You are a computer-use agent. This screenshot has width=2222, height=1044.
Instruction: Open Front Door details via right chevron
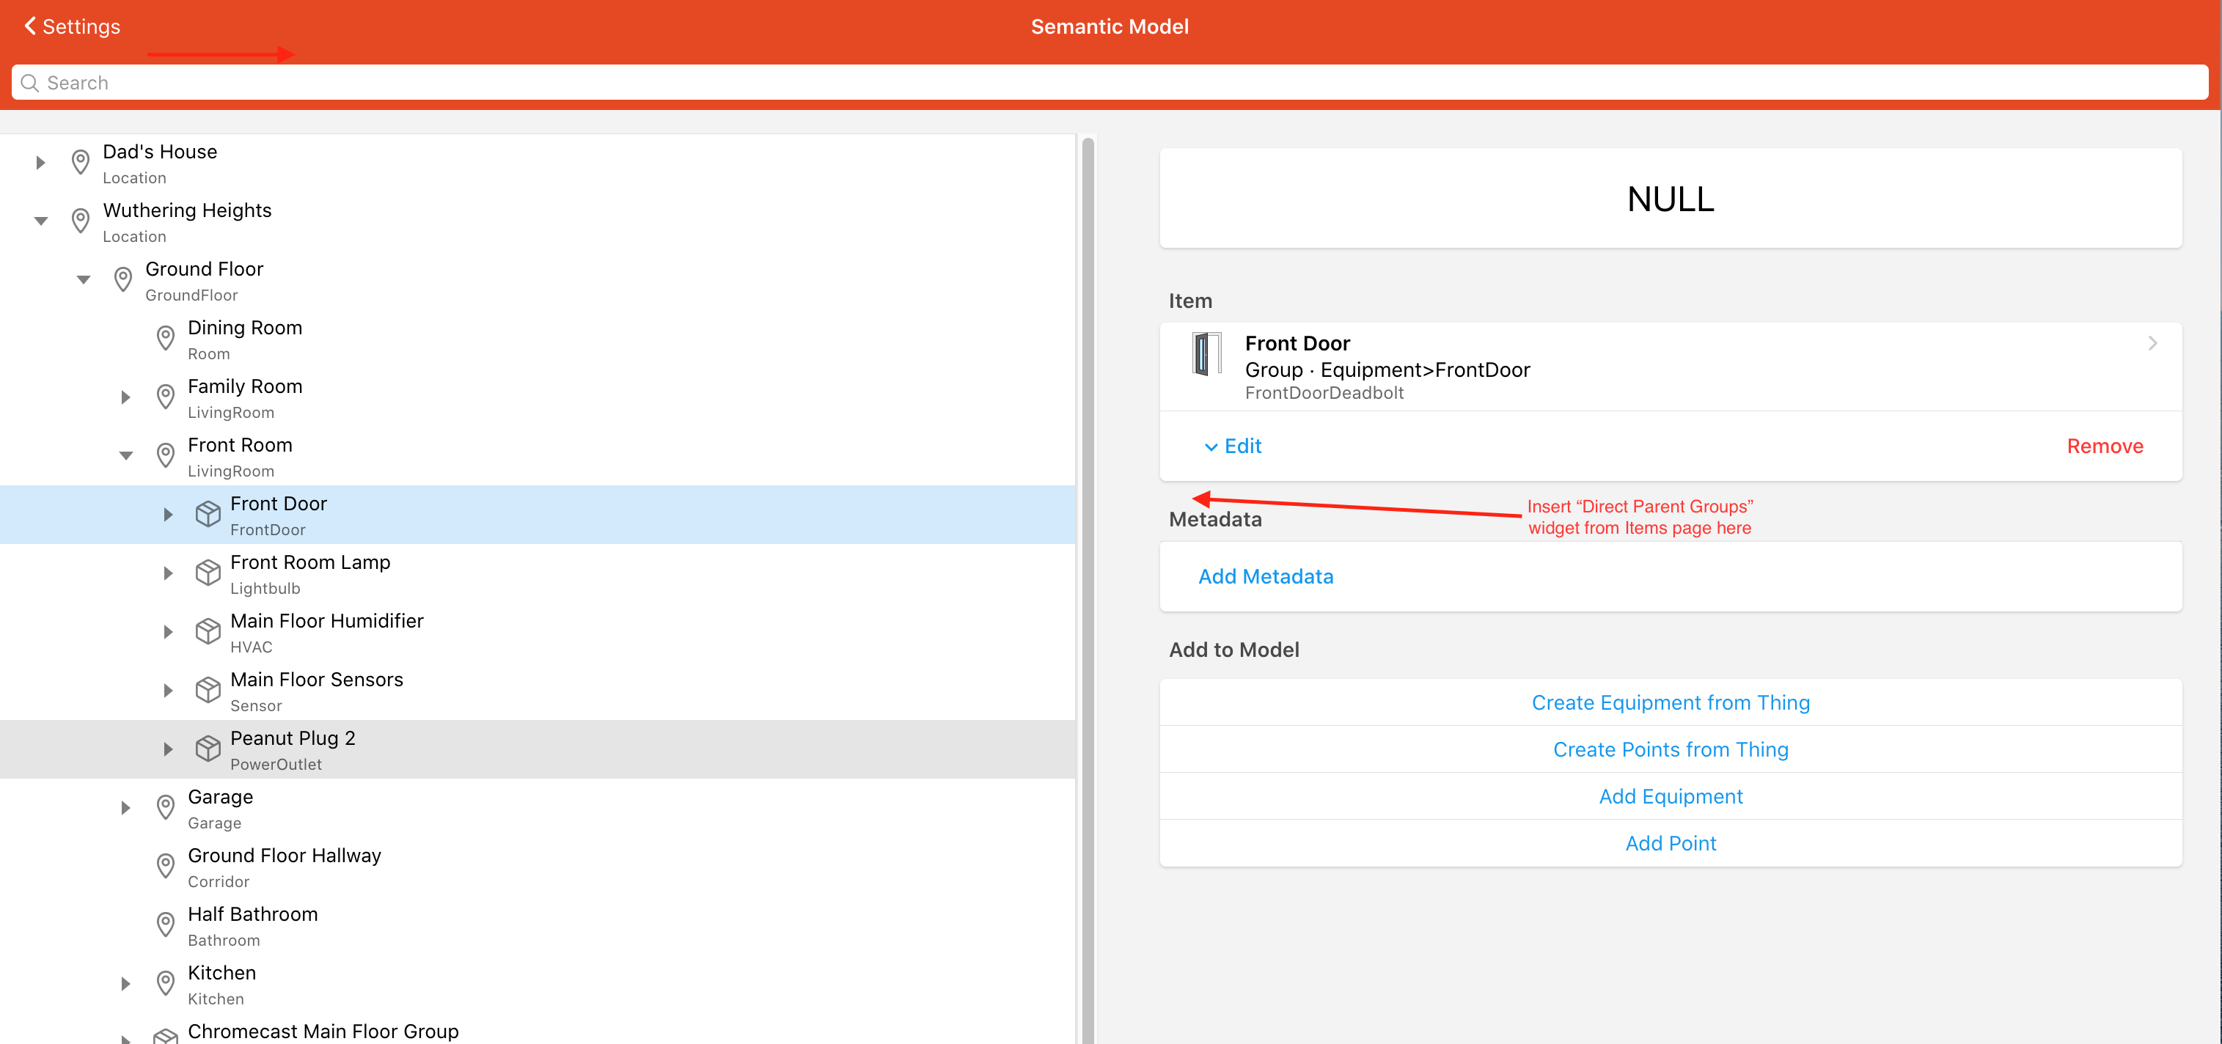click(2152, 342)
